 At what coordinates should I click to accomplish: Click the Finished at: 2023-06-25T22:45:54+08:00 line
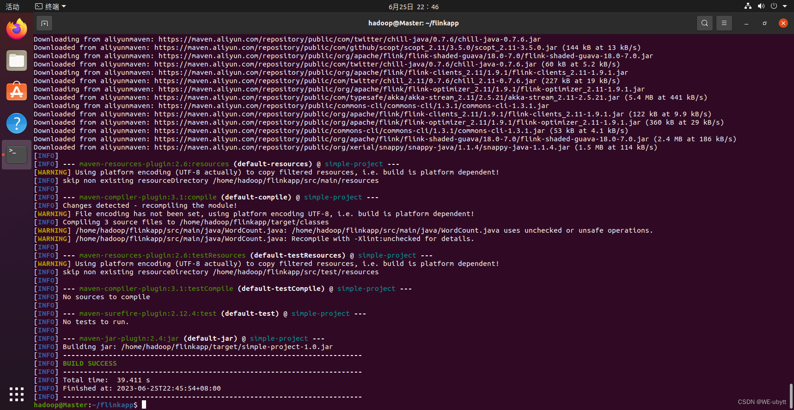click(127, 388)
